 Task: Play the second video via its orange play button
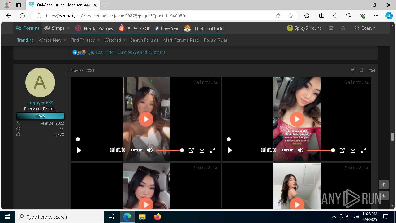point(297,119)
